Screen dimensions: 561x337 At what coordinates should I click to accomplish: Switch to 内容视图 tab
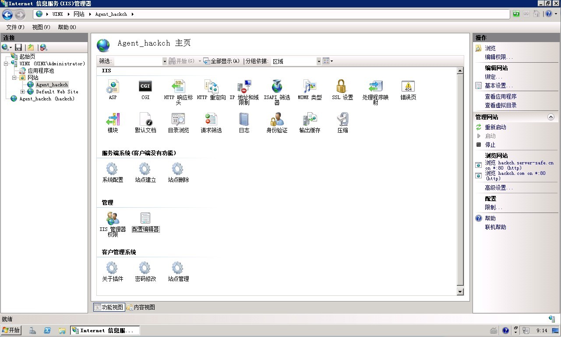click(x=141, y=307)
